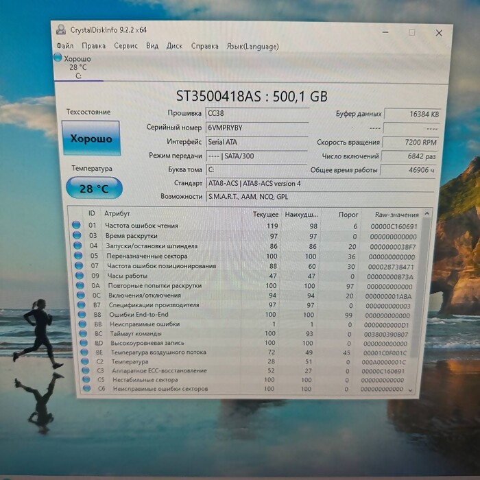Click the transfer mode field SATA/300
Viewport: 480px width, 480px height.
pyautogui.click(x=257, y=156)
